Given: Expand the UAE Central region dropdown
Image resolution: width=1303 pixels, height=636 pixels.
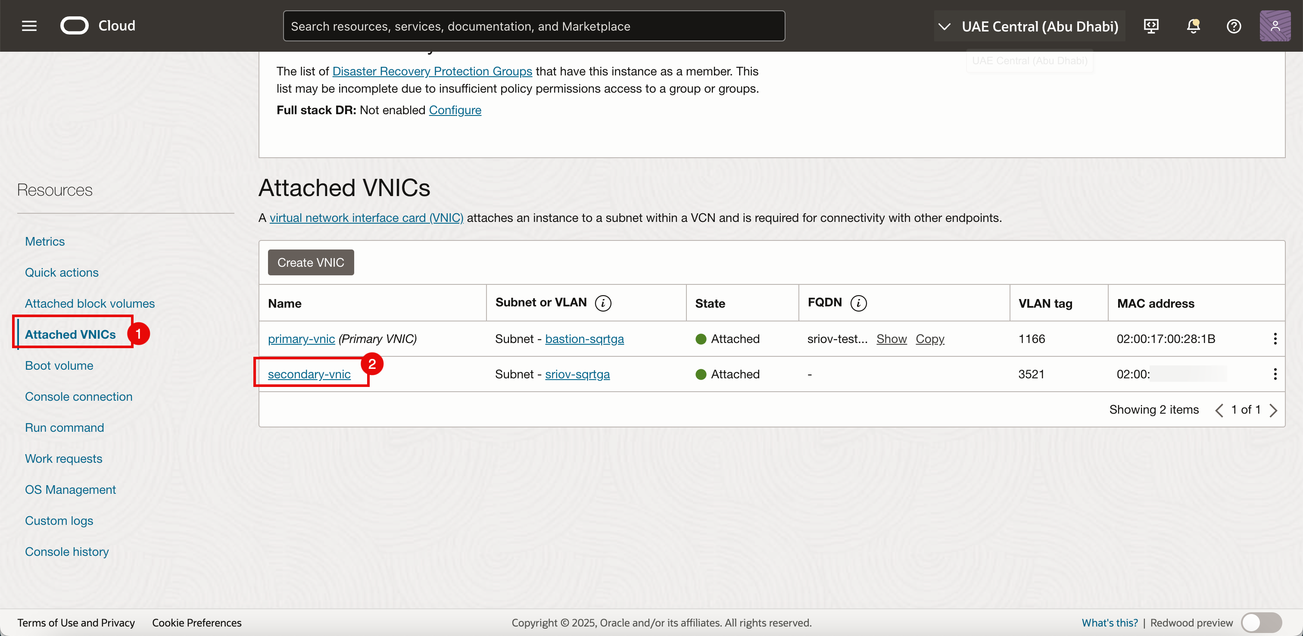Looking at the screenshot, I should coord(1029,26).
